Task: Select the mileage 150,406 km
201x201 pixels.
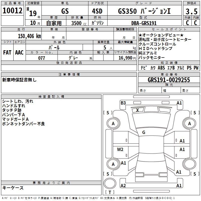Action: [29, 36]
